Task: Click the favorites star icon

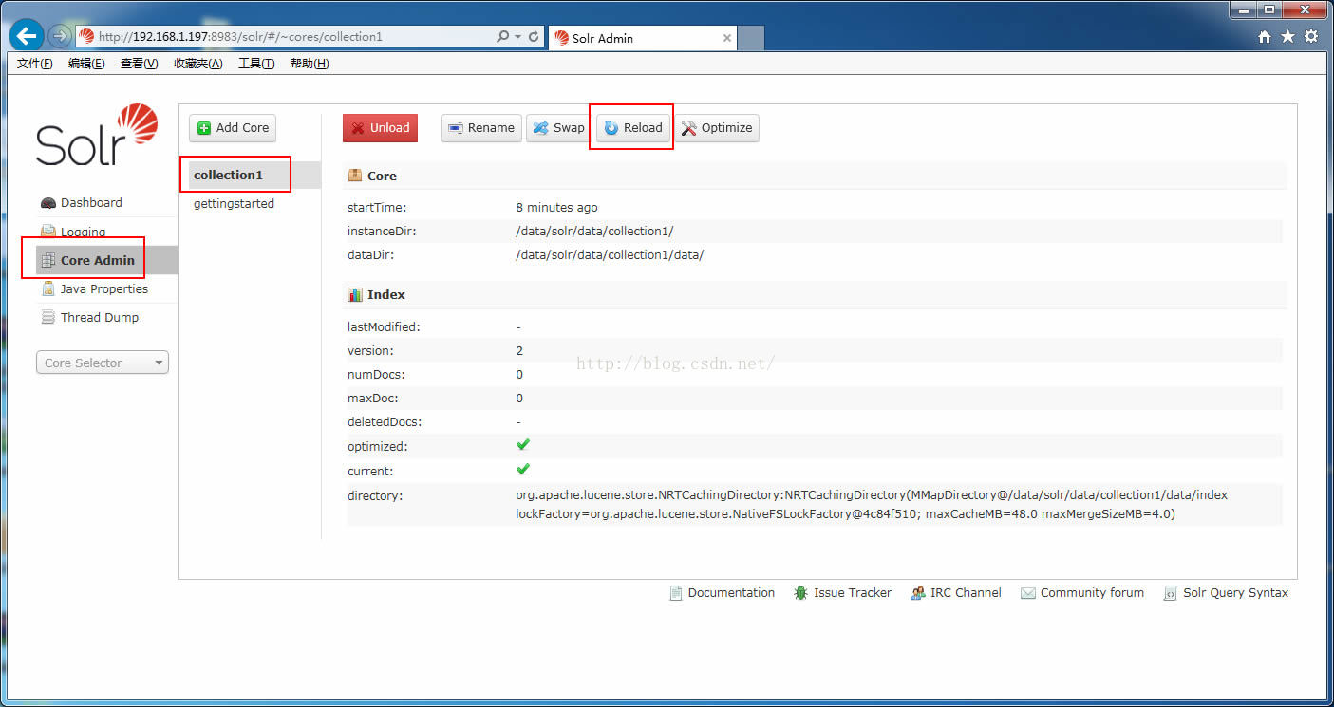Action: coord(1287,36)
